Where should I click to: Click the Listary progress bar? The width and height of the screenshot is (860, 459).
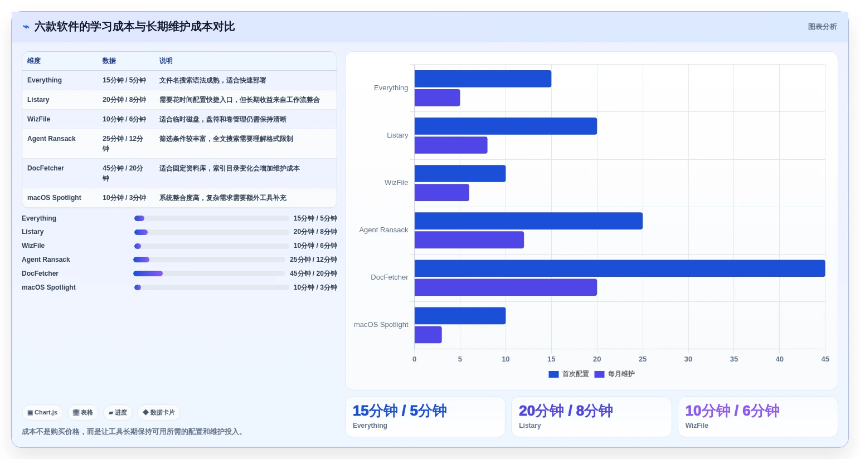click(x=212, y=232)
